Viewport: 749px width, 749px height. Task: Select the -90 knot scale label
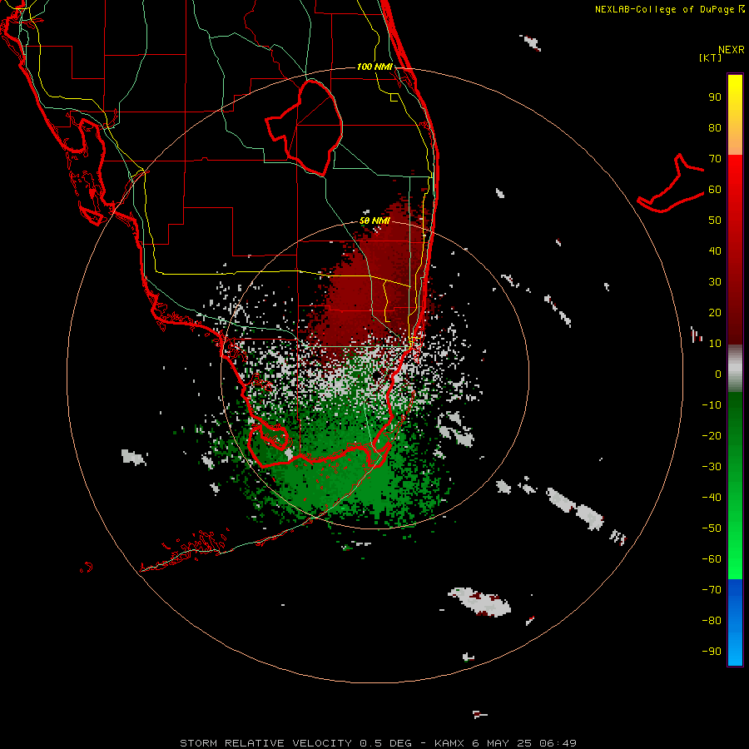point(712,652)
